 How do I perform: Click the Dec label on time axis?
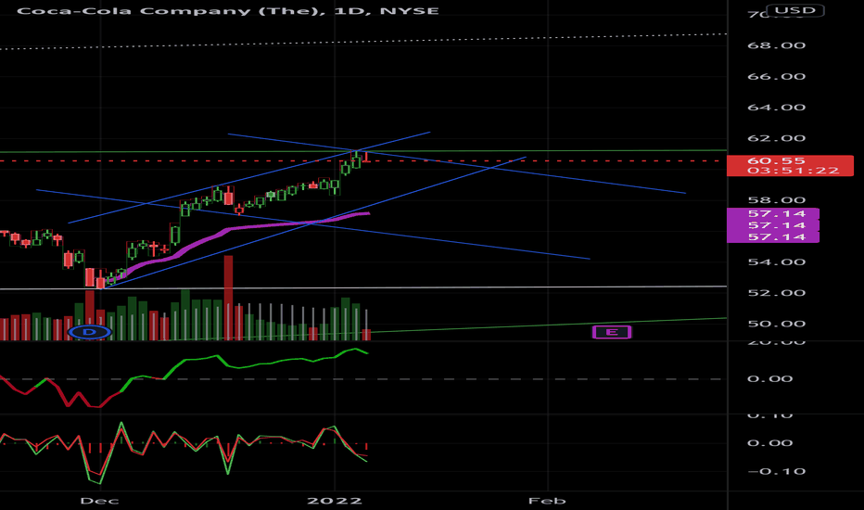99,501
